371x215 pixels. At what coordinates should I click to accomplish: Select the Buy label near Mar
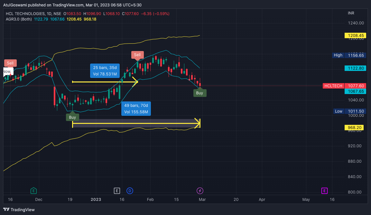tap(200, 92)
